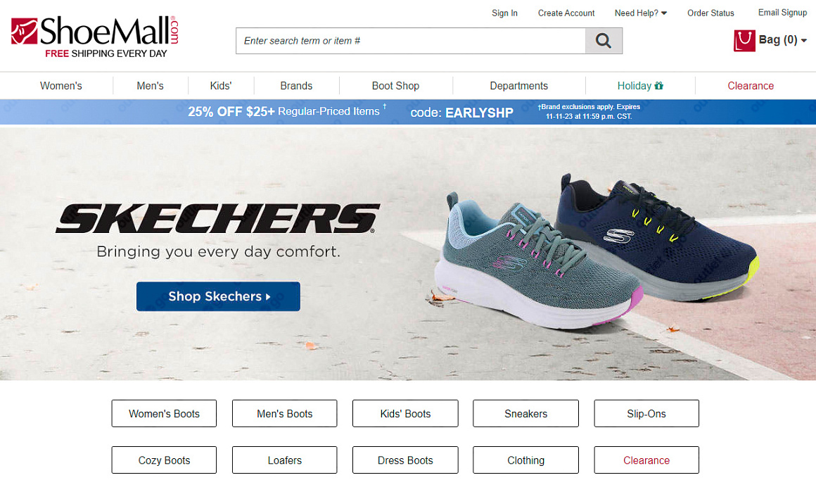Click the Sneakers category button
Viewport: 816px width, 480px height.
525,413
